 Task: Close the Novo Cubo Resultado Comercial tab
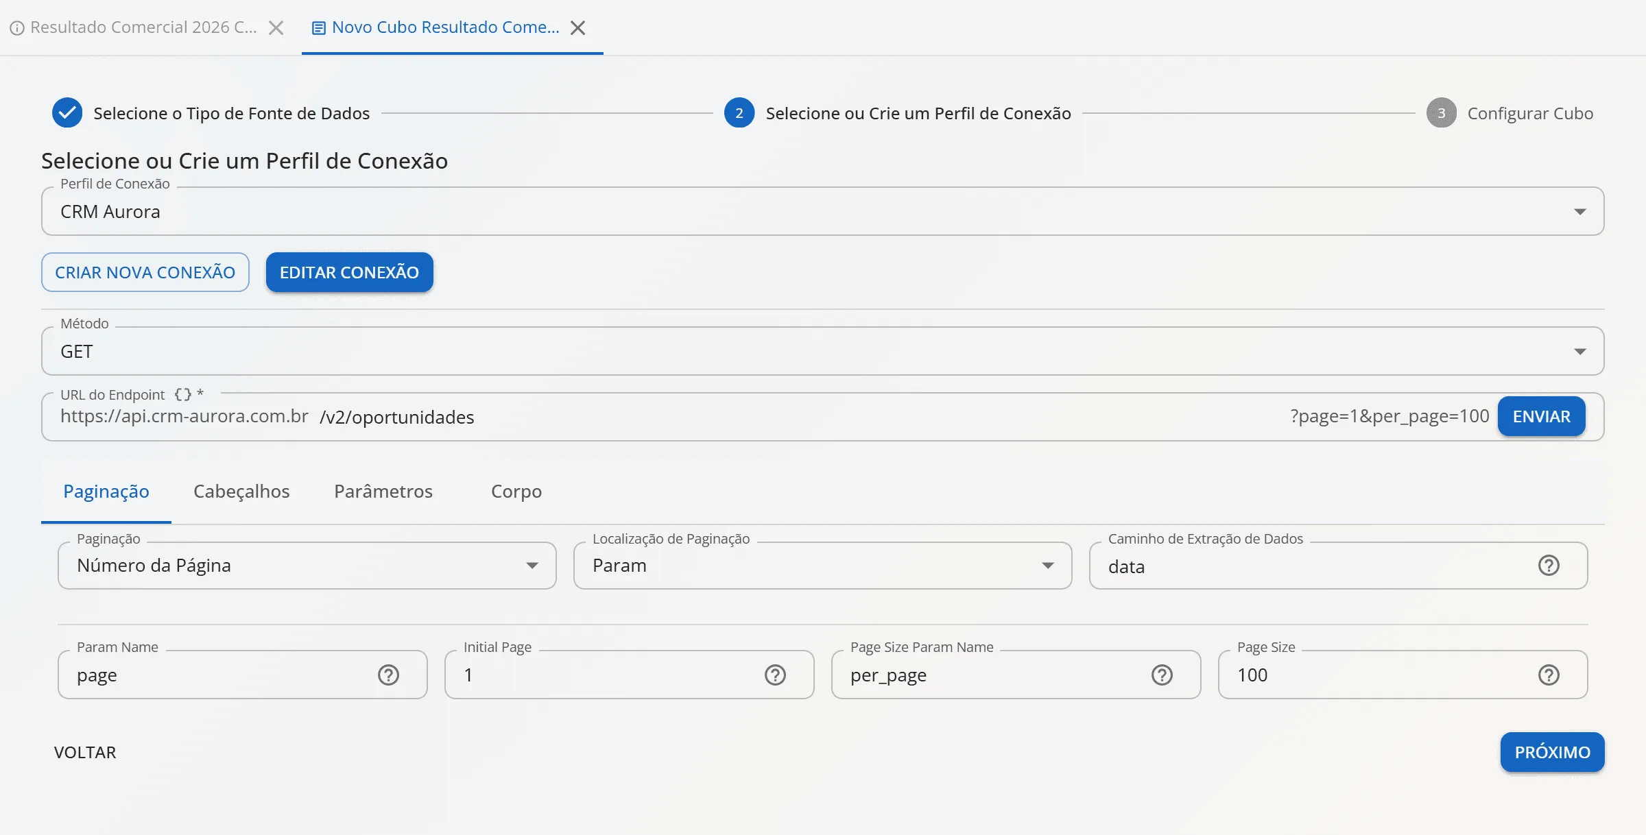click(x=578, y=27)
